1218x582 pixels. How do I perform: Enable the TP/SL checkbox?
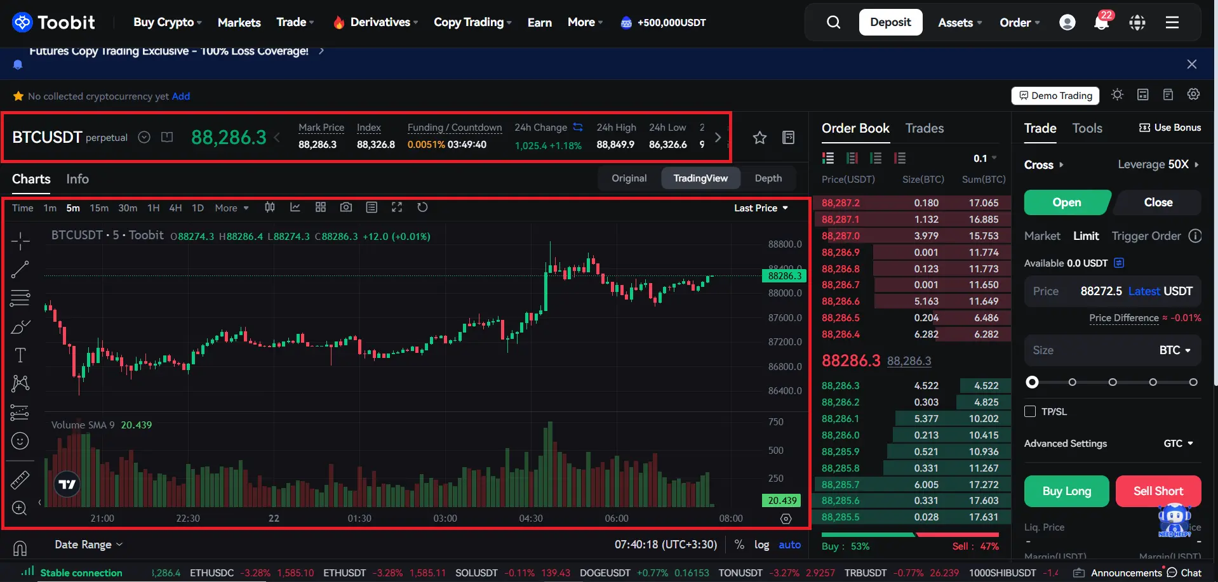point(1030,411)
